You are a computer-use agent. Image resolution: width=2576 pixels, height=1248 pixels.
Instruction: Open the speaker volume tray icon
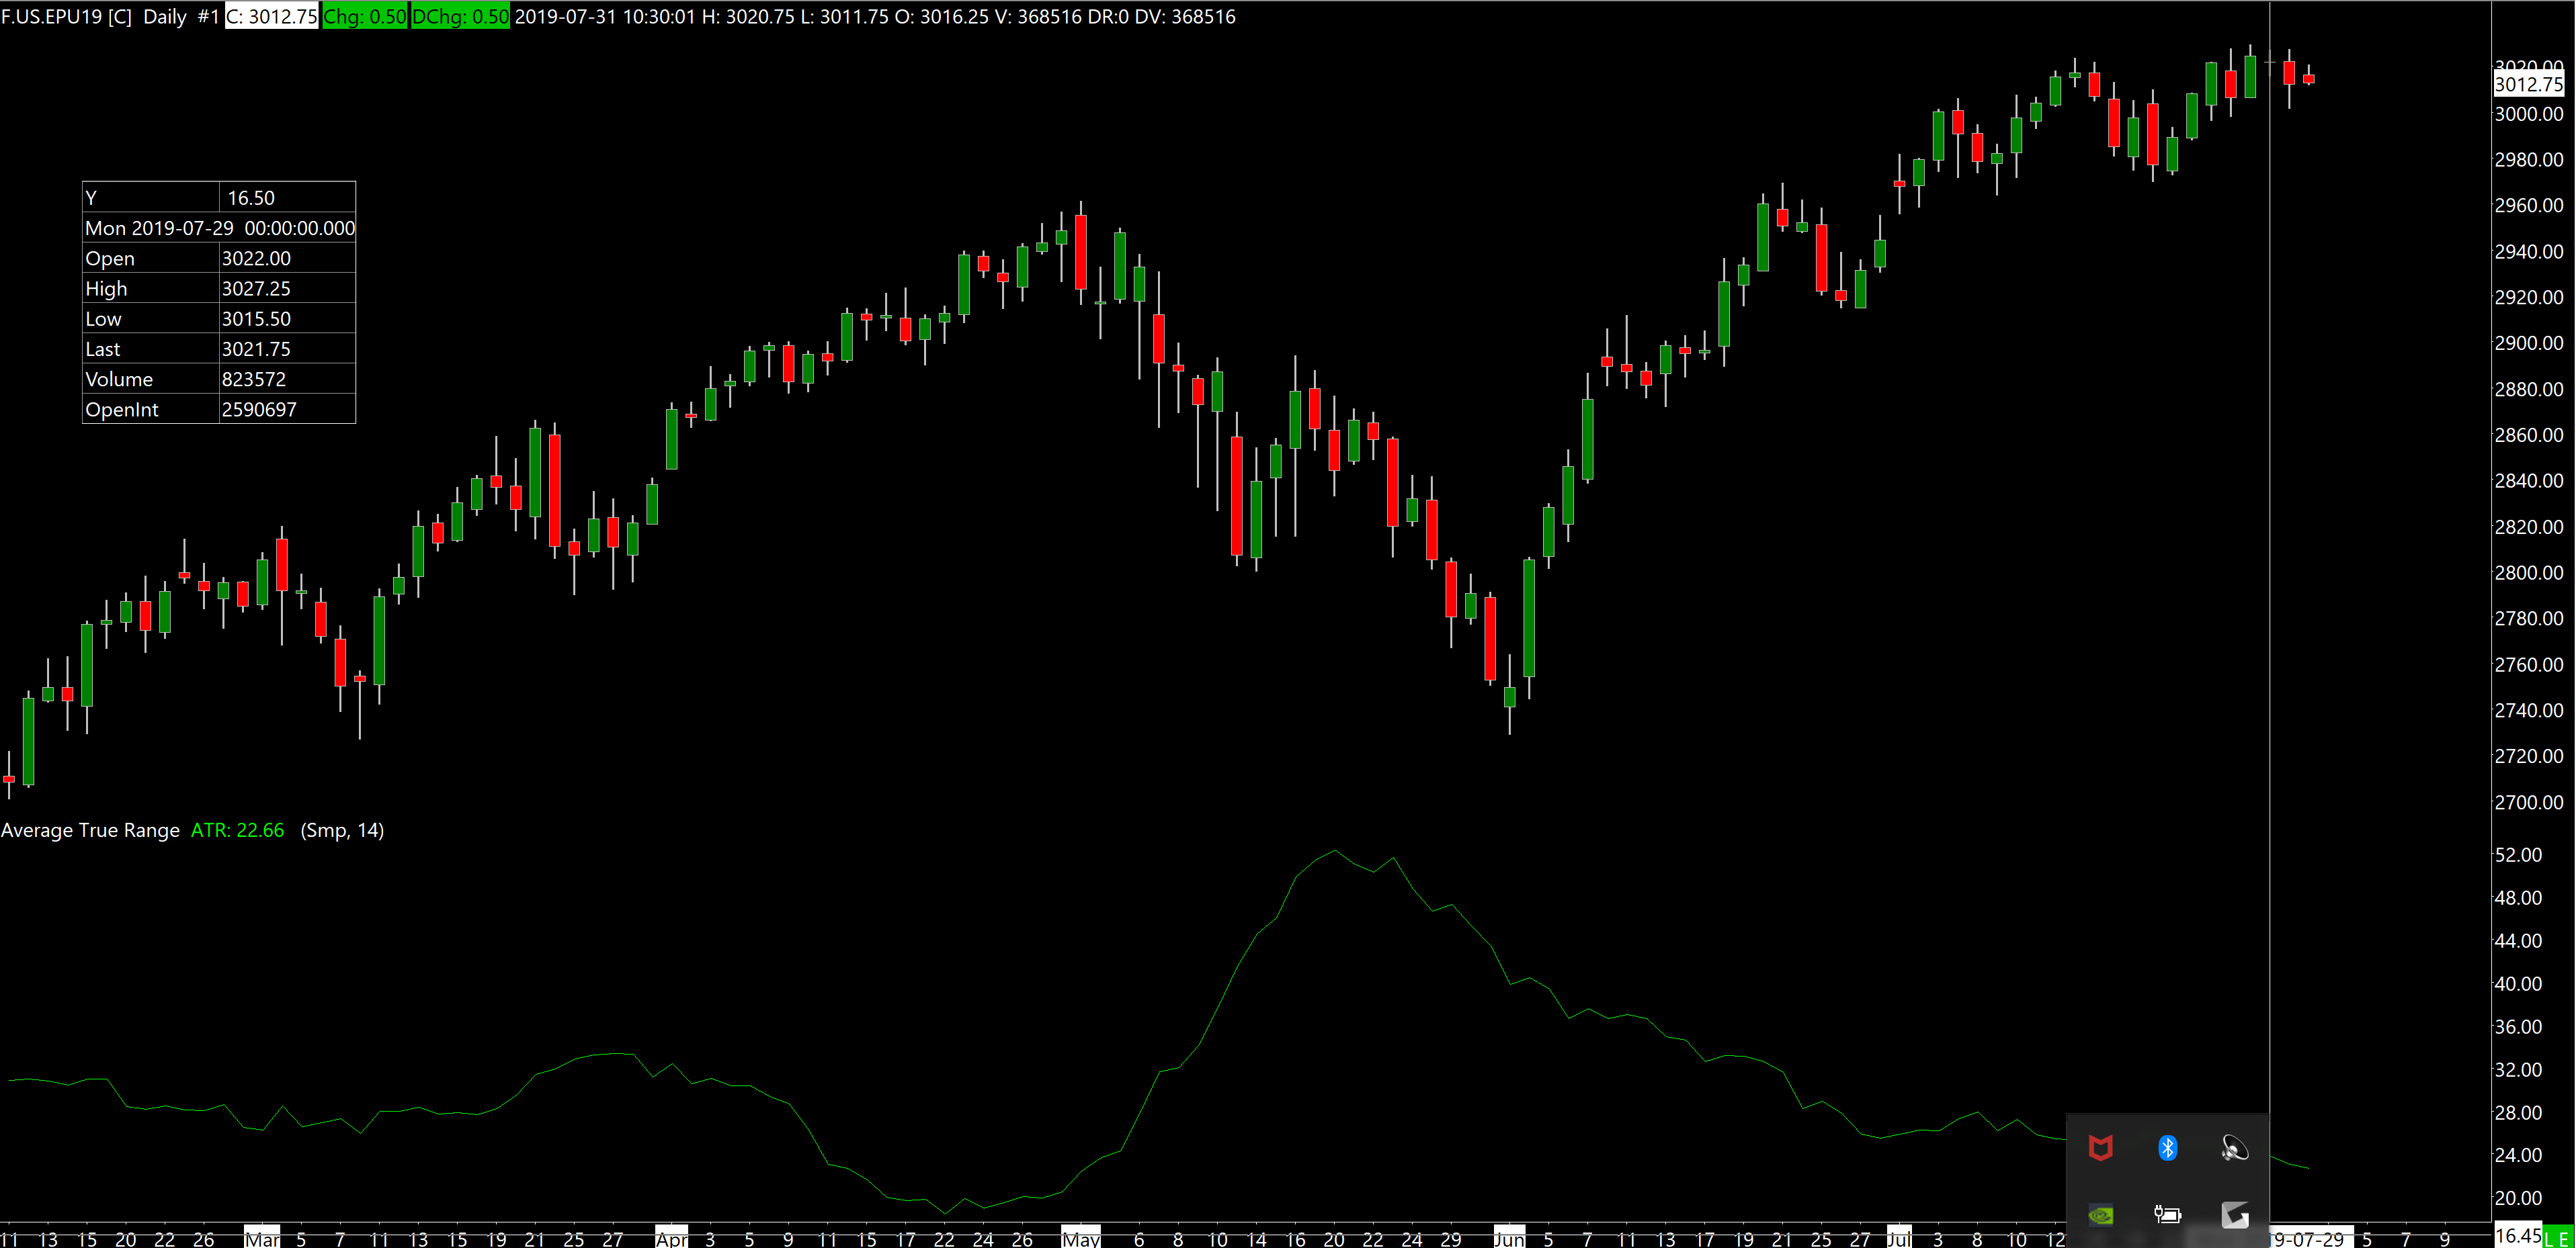pos(2234,1148)
